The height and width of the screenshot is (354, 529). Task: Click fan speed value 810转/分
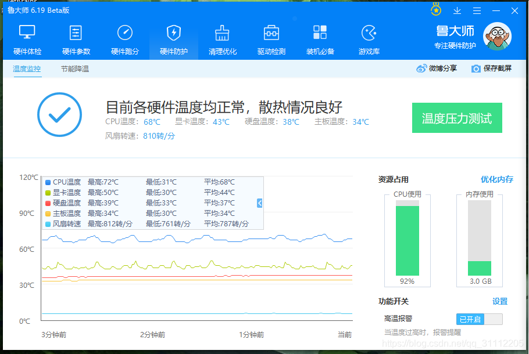pyautogui.click(x=159, y=136)
